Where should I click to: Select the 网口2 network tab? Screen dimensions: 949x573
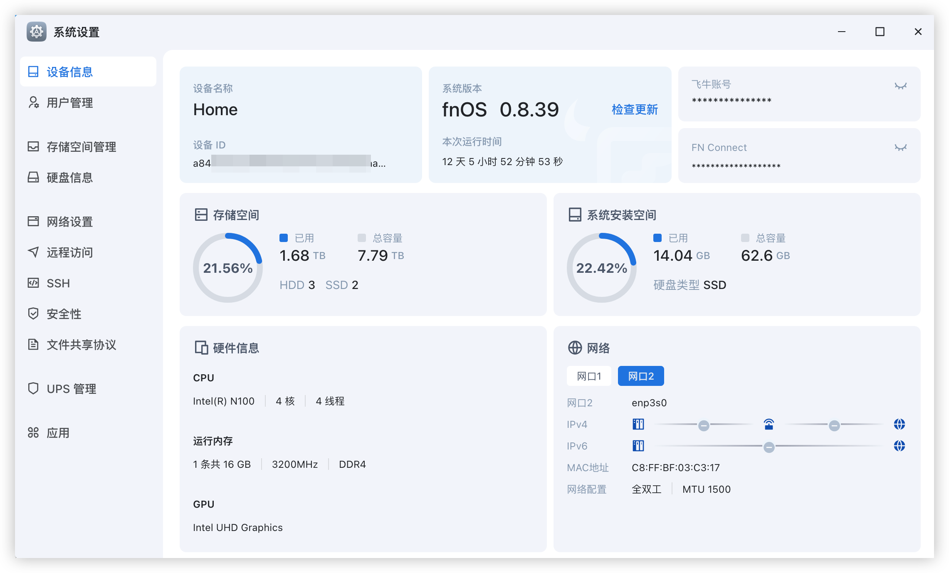coord(640,376)
